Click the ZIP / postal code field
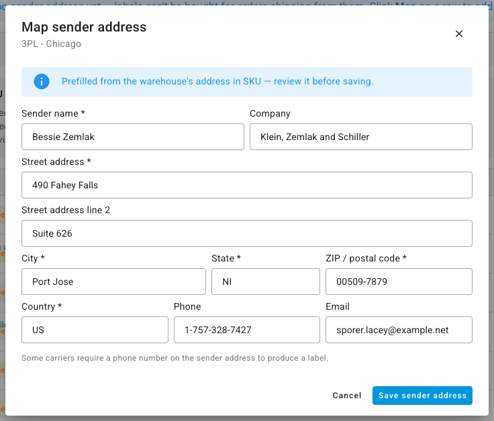The height and width of the screenshot is (421, 494). pyautogui.click(x=399, y=282)
